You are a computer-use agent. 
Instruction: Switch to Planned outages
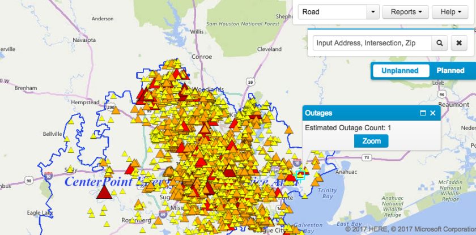(x=450, y=71)
